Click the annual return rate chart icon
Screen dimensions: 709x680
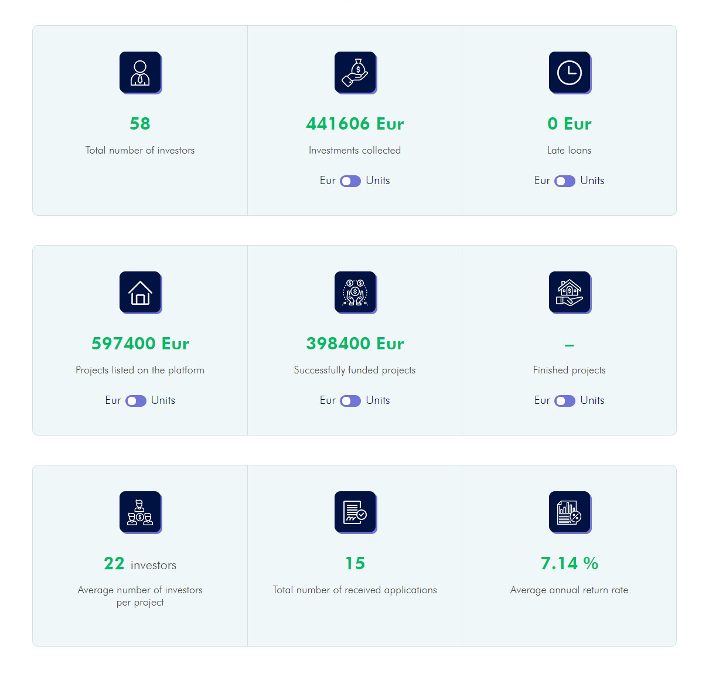pos(570,512)
